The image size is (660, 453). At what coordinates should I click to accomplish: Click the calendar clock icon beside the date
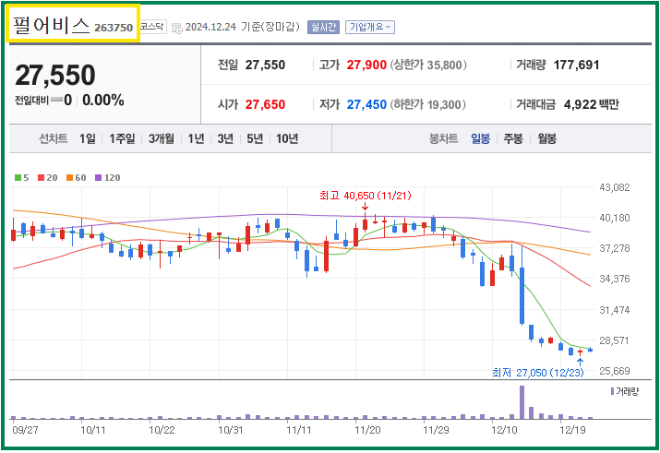[x=177, y=29]
